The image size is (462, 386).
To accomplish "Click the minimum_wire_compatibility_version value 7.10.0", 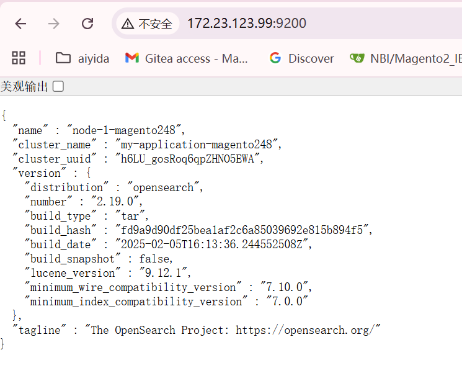I will 284,287.
